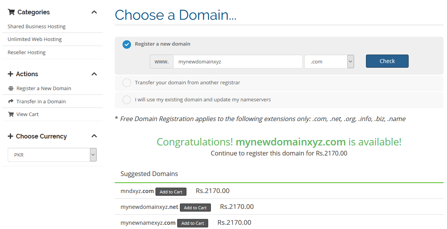Click the blue Check button
This screenshot has width=447, height=229.
click(387, 61)
